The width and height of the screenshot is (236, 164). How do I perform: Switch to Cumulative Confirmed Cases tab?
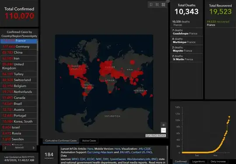(61, 141)
